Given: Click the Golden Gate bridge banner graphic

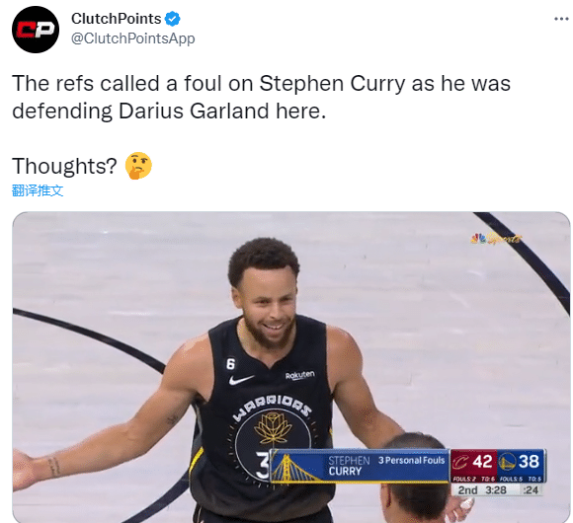Looking at the screenshot, I should (295, 468).
